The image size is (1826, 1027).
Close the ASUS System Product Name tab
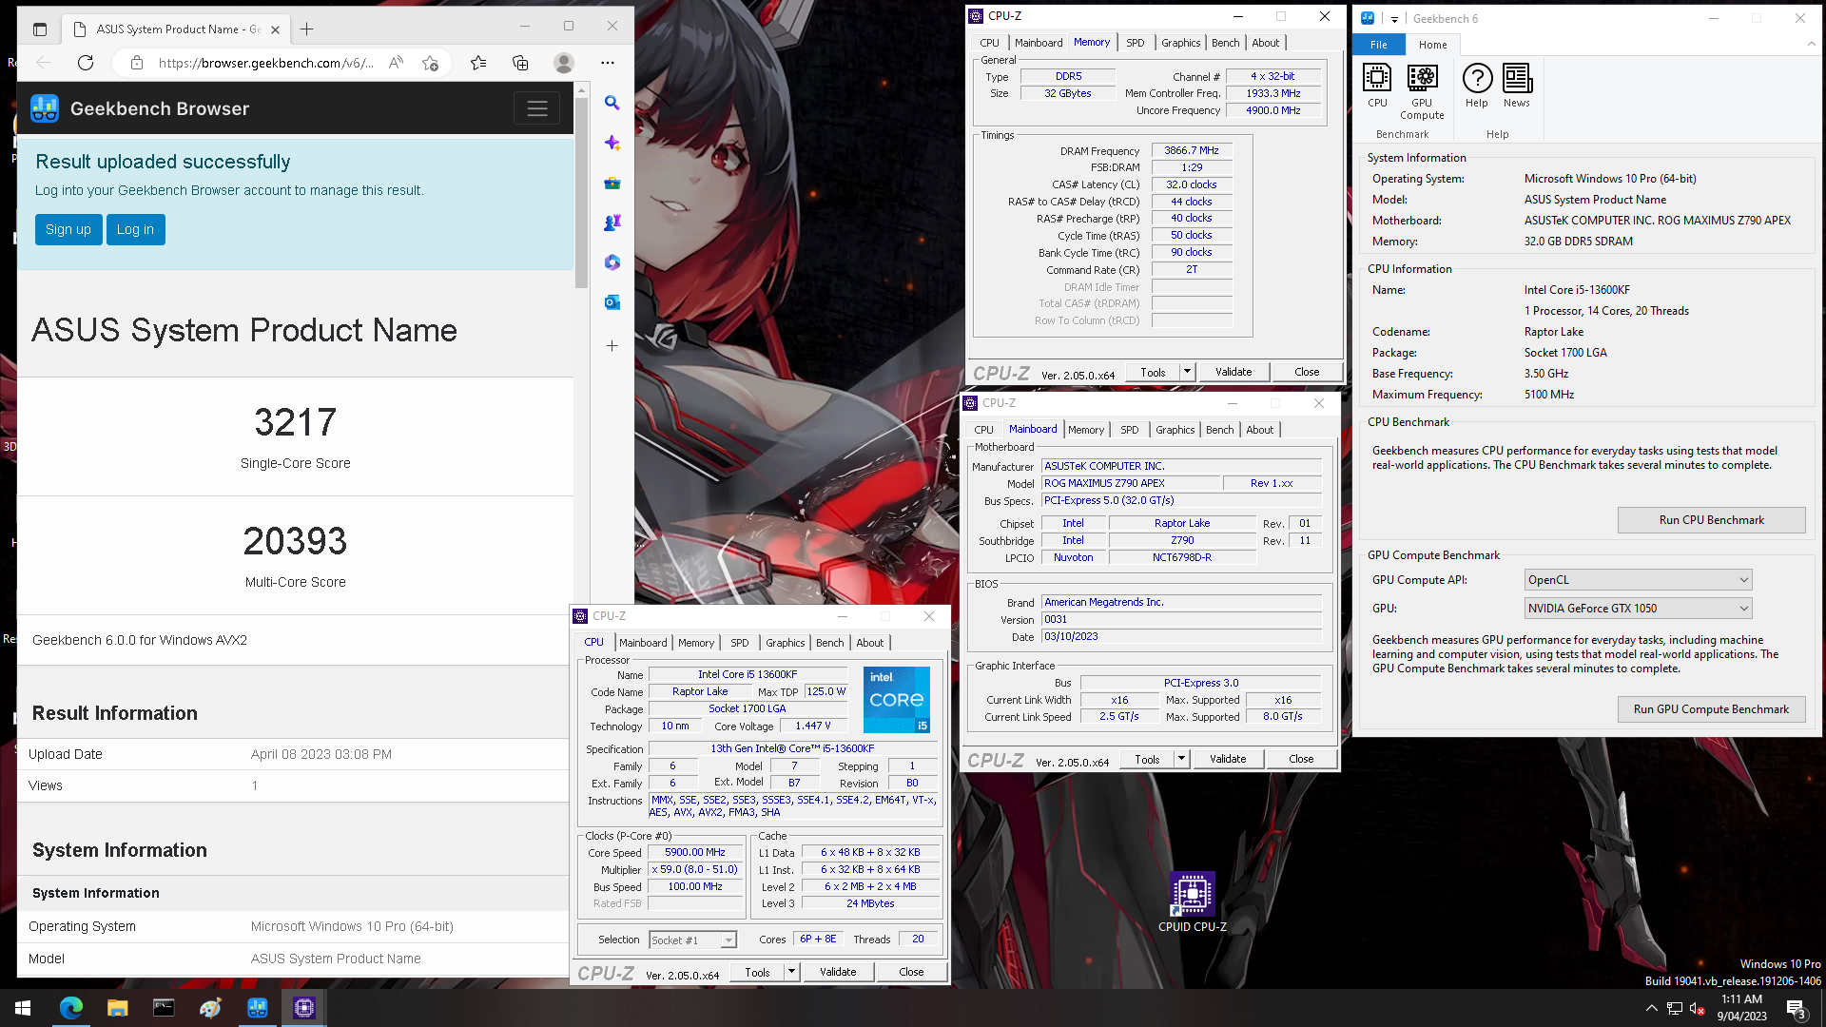tap(276, 29)
